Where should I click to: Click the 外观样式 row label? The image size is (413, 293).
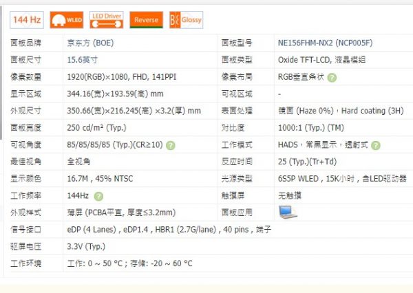click(26, 213)
